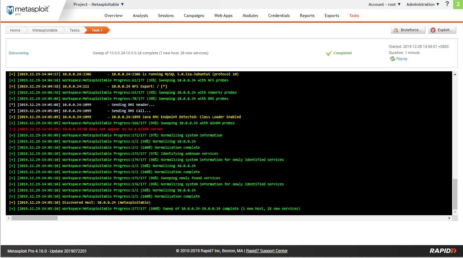Click the 'Metasploit Pro 4.16.0 - Update 2019072201' footer text
463x258 pixels.
47,251
